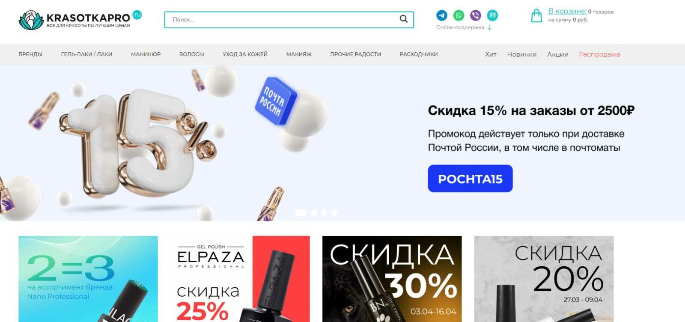Go home via KRASOTKAPRO lotus logo
This screenshot has width=685, height=322.
[31, 20]
